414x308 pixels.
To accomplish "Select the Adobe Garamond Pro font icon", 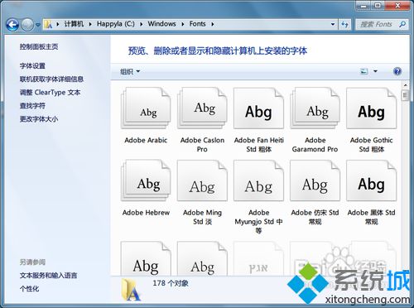I will tap(315, 108).
